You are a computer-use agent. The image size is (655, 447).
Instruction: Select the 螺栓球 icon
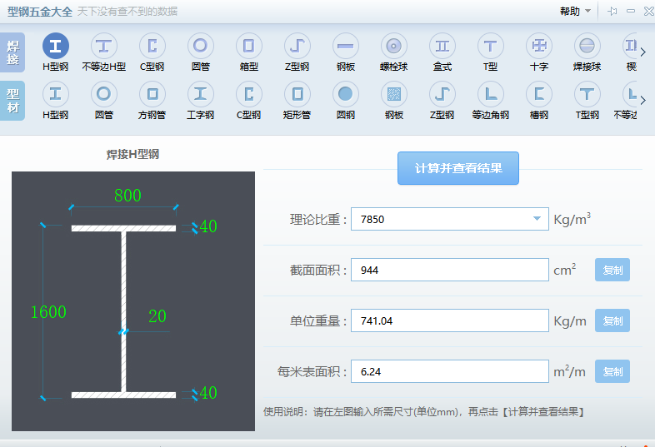(x=394, y=46)
